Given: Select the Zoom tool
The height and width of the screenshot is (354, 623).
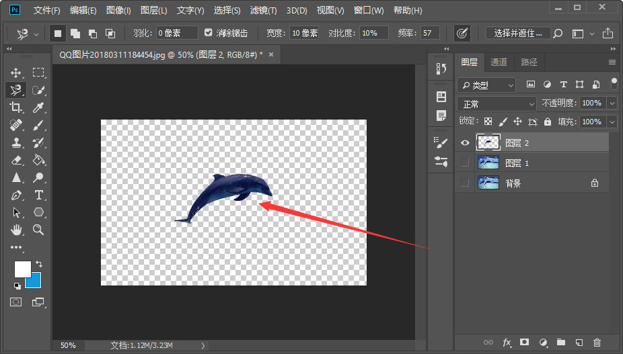Looking at the screenshot, I should pyautogui.click(x=38, y=230).
